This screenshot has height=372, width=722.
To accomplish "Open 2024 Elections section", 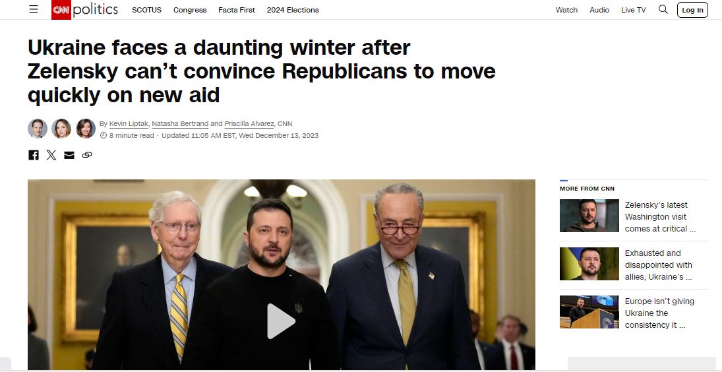I will pyautogui.click(x=293, y=10).
